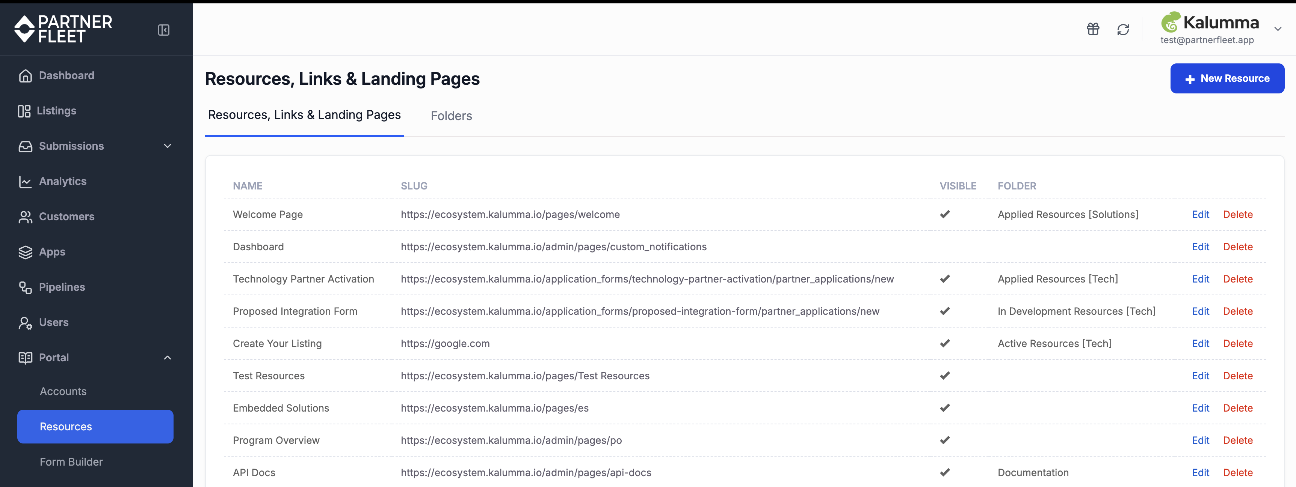Click the Dashboard home icon
Image resolution: width=1296 pixels, height=487 pixels.
tap(25, 75)
